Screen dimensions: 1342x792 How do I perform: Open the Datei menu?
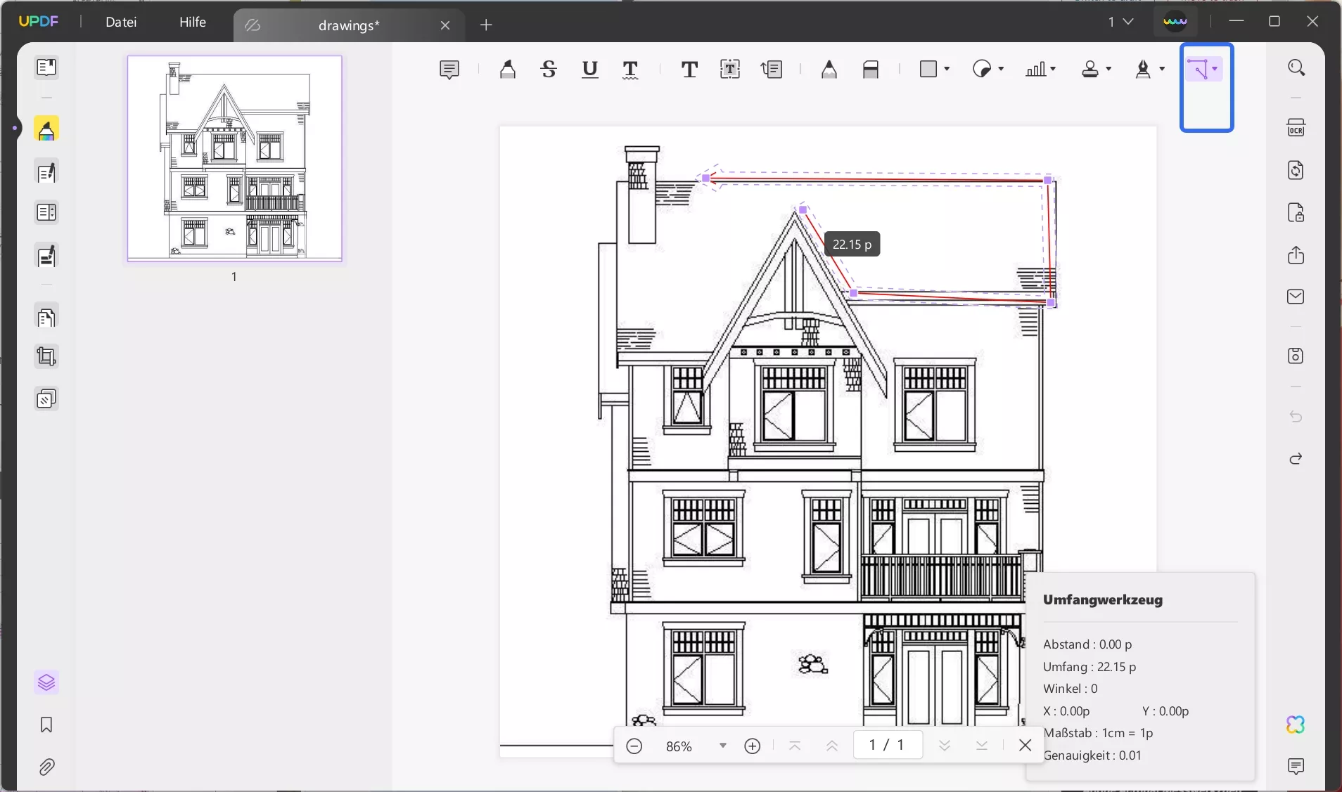(x=121, y=22)
